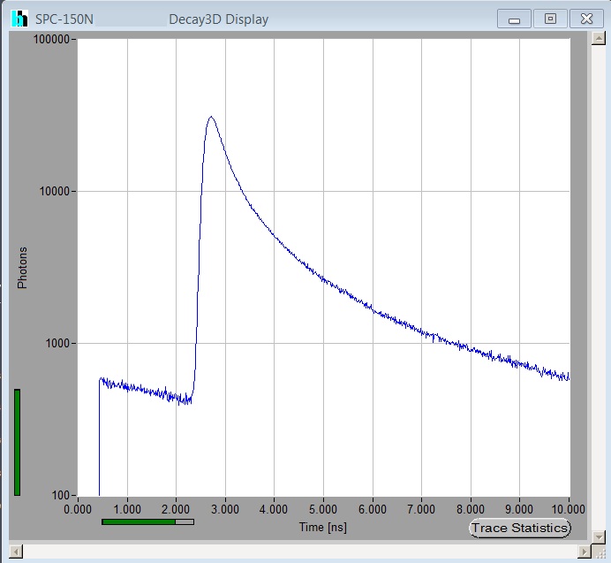Image resolution: width=611 pixels, height=563 pixels.
Task: Click the horizontal green bar under the time axis
Action: pyautogui.click(x=139, y=521)
